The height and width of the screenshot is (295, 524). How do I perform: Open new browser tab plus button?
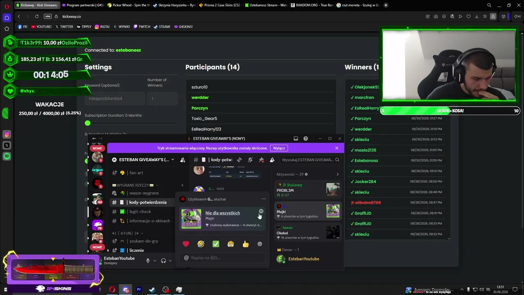(386, 5)
